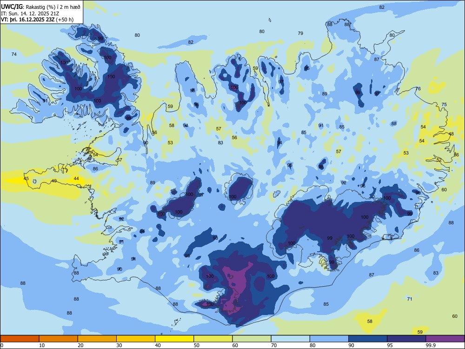Screen dimensions: 465x349
Task: Select the '79' value off the north coast
Action: 300,33
